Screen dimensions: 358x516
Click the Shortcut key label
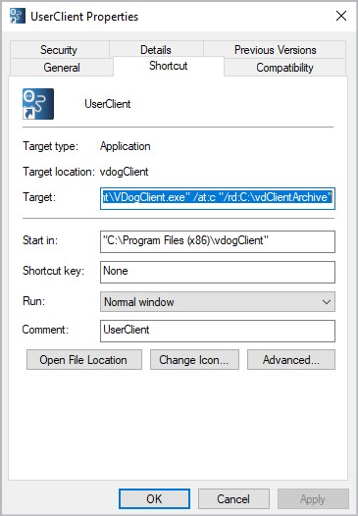(x=53, y=271)
